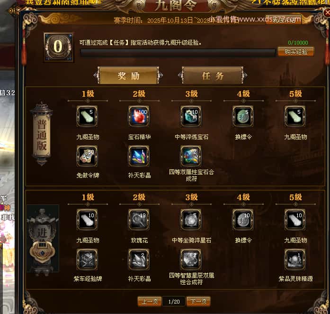Select the 紫品灵珠精源 reward icon
Image resolution: width=330 pixels, height=314 pixels.
pos(295,259)
